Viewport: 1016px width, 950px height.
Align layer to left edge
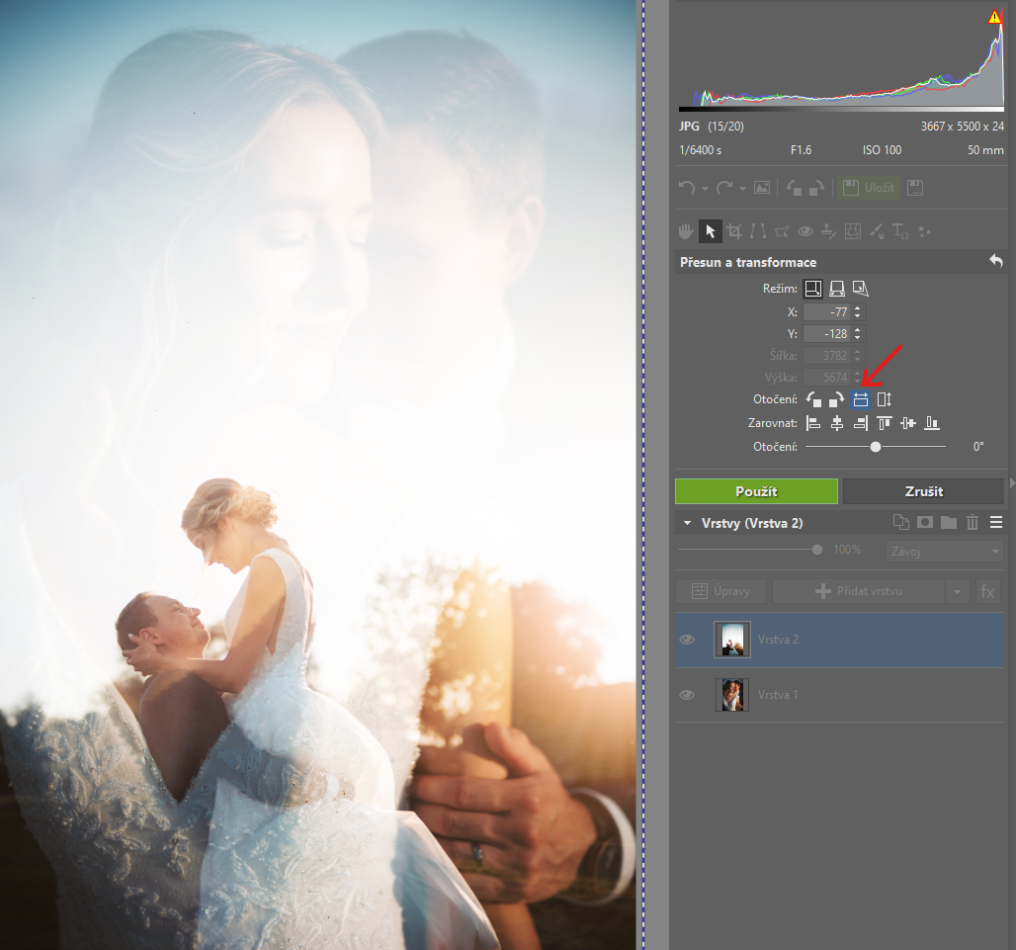pyautogui.click(x=813, y=423)
